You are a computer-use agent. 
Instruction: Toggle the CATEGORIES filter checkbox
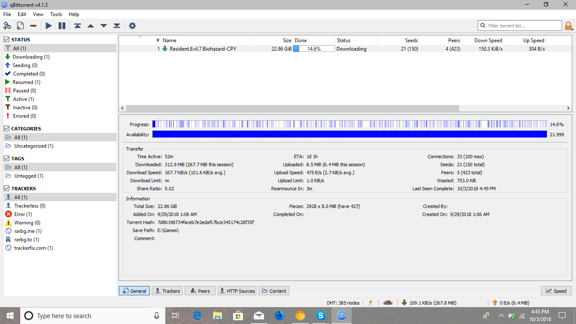(7, 129)
